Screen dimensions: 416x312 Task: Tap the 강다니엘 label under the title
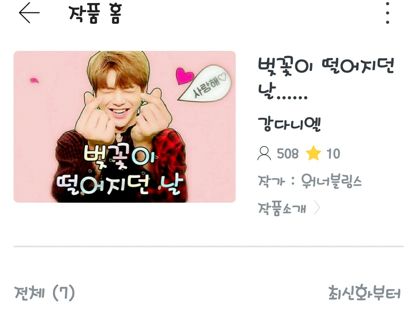click(x=290, y=124)
